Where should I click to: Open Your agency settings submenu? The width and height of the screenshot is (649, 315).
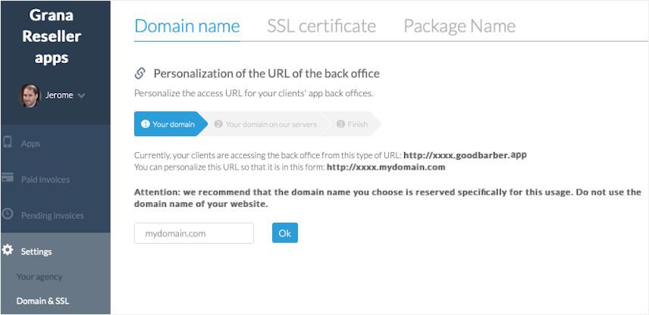tap(39, 276)
